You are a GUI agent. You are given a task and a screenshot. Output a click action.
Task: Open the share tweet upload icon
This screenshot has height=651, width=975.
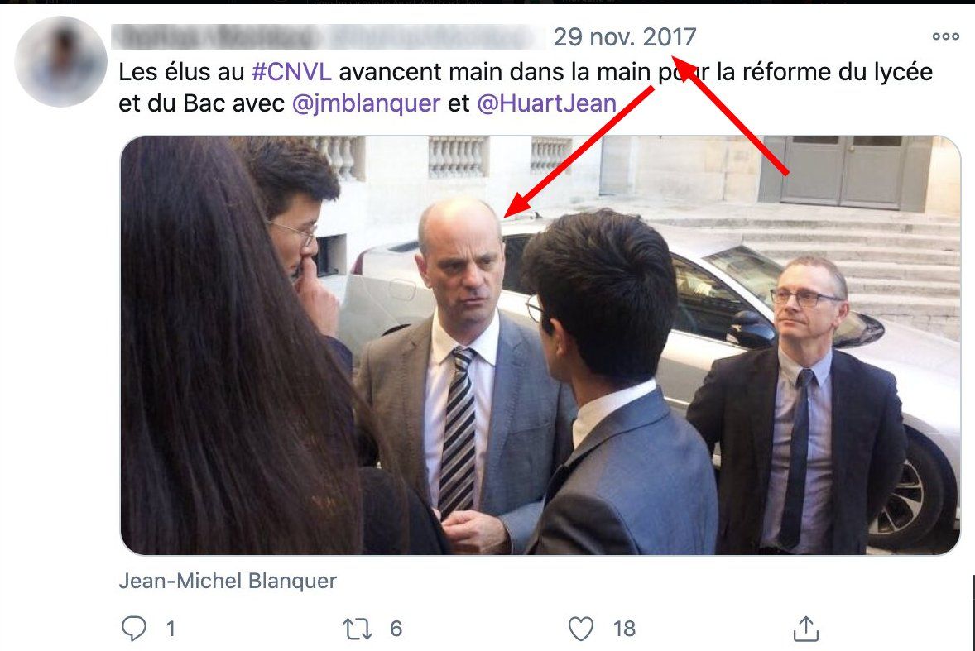[x=806, y=628]
